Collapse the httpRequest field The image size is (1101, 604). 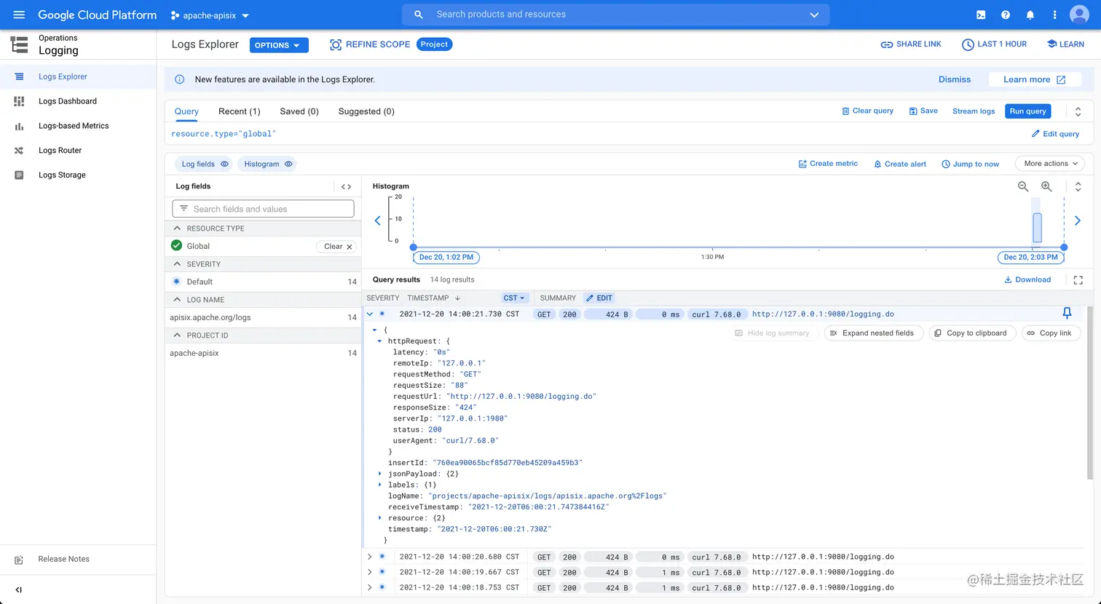coord(380,341)
